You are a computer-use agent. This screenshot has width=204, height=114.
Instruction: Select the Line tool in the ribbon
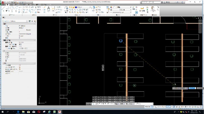click(3, 8)
